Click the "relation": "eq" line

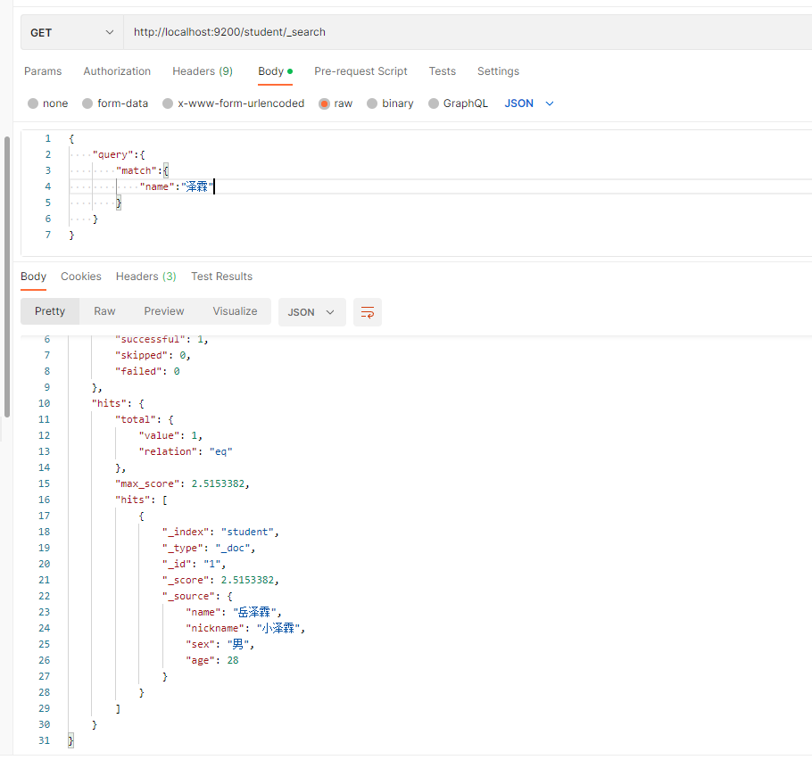(x=186, y=451)
